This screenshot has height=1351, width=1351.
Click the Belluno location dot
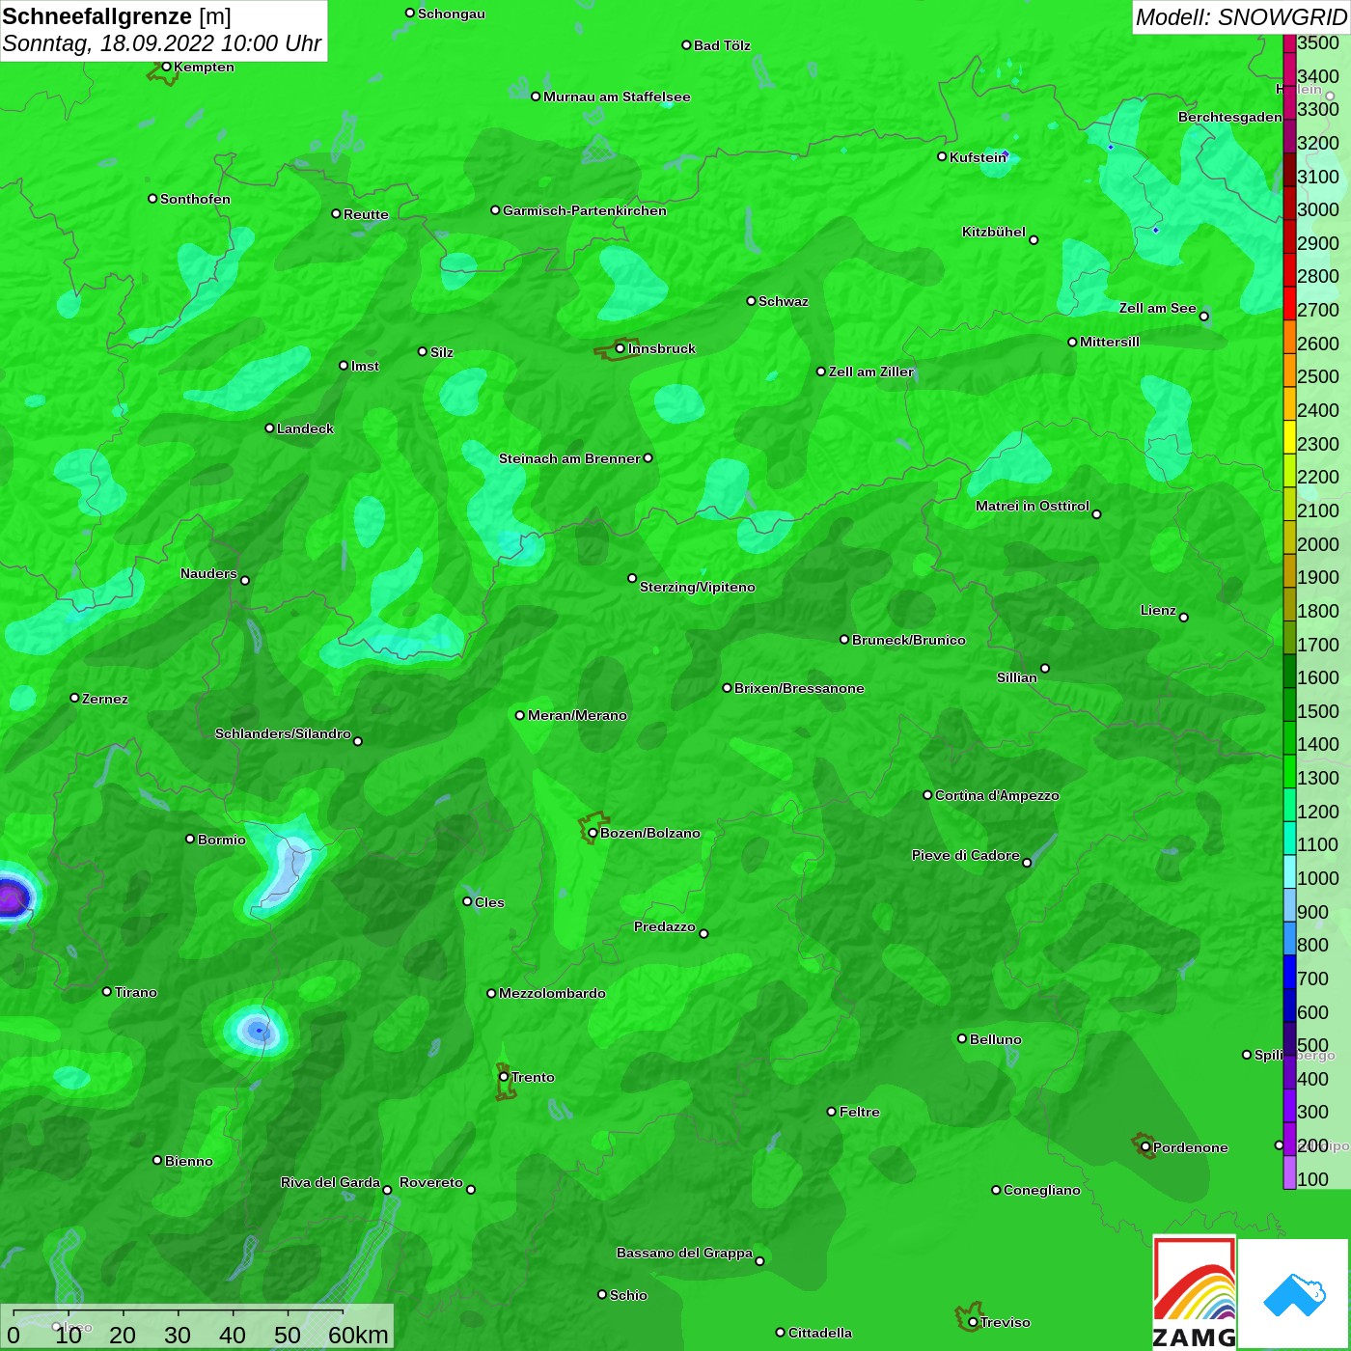tap(962, 1038)
